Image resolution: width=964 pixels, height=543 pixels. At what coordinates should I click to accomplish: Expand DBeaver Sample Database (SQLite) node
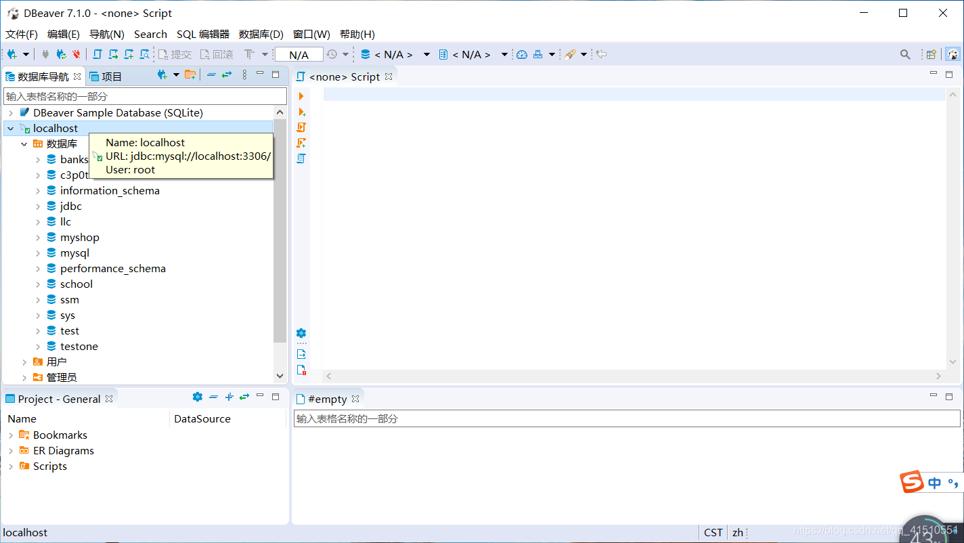[x=11, y=113]
